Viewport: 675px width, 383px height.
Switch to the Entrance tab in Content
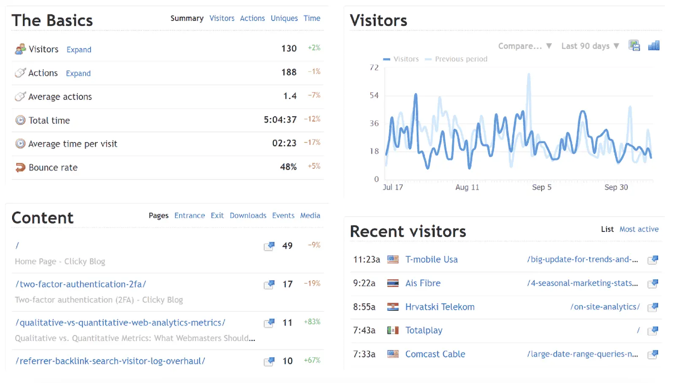point(189,216)
